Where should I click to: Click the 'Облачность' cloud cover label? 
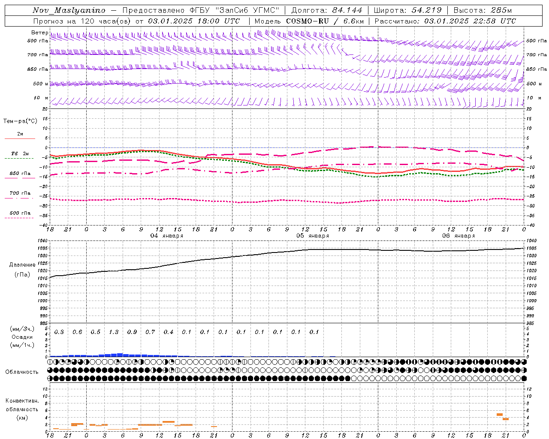pos(22,372)
